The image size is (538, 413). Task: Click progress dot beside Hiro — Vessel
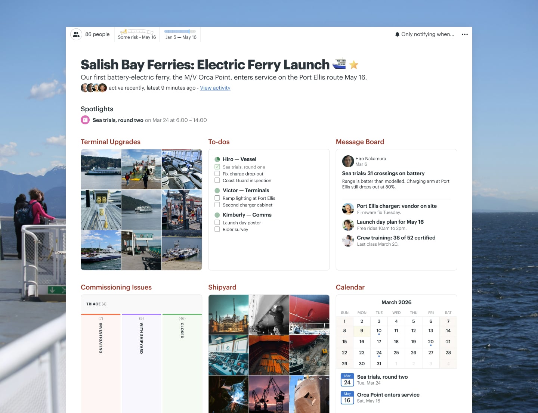217,159
